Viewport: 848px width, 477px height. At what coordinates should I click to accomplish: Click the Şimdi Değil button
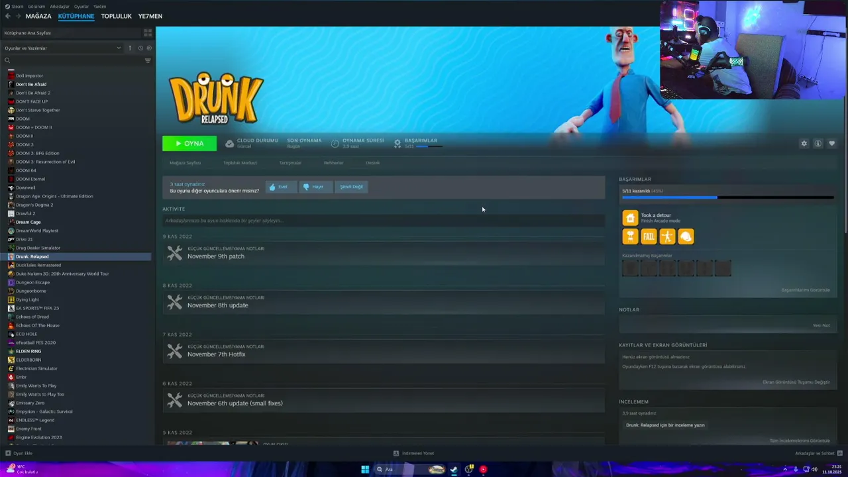point(351,187)
